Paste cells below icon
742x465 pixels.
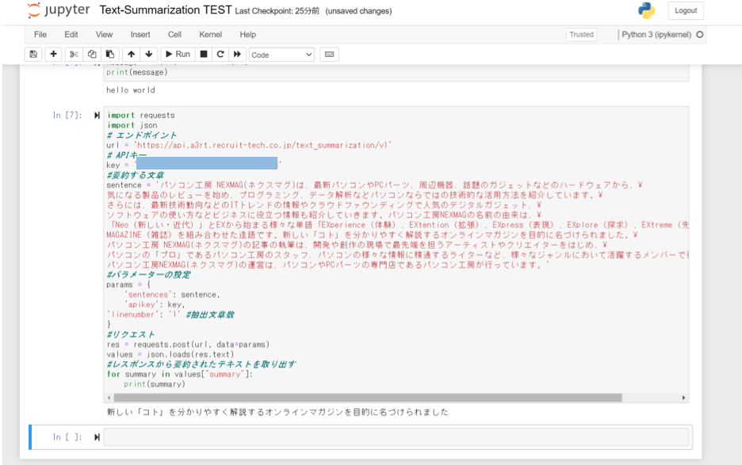tap(109, 55)
